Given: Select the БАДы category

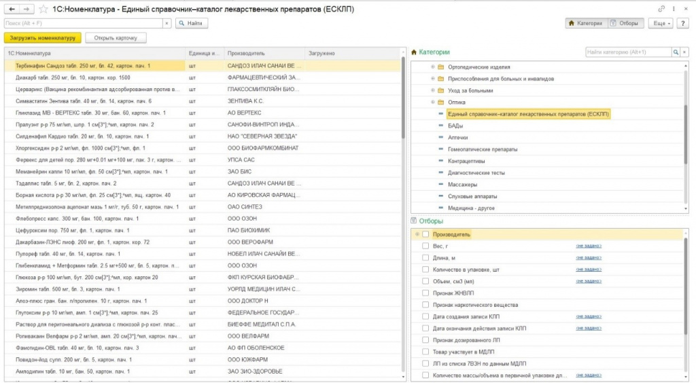Looking at the screenshot, I should tap(455, 126).
